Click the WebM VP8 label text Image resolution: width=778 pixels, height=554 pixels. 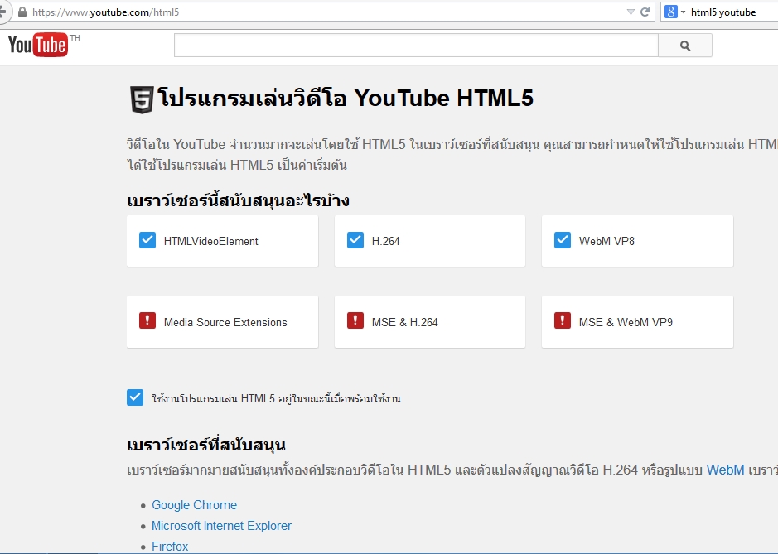(x=606, y=241)
